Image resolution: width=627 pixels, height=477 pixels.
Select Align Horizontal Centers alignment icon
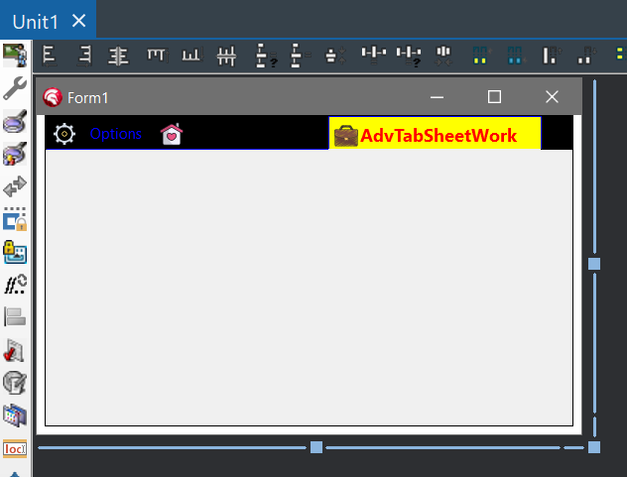(x=119, y=56)
